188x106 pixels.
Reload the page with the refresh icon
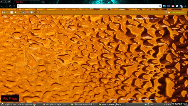(10, 6)
